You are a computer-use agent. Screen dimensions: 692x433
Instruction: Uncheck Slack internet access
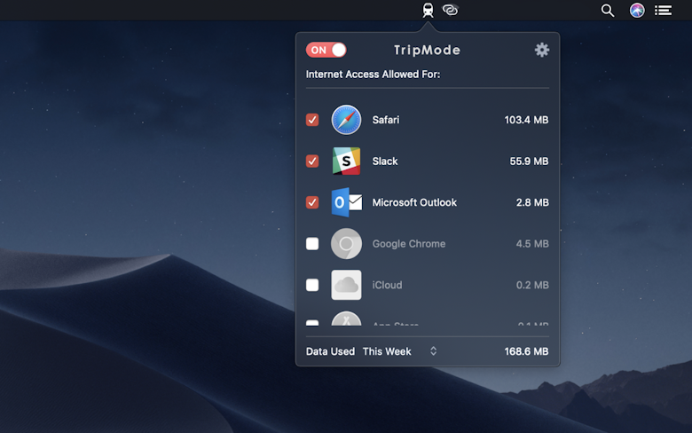312,161
